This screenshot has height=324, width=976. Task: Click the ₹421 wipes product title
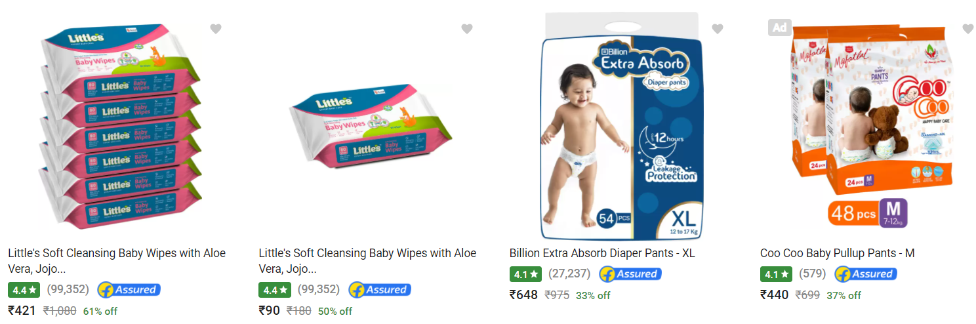click(117, 261)
